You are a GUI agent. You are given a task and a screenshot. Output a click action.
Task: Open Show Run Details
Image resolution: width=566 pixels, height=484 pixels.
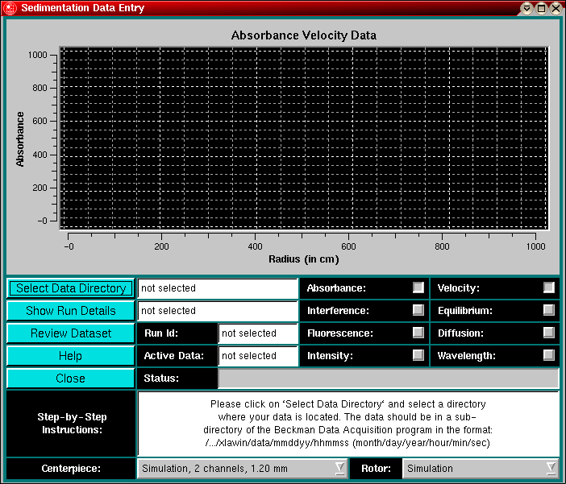pyautogui.click(x=71, y=311)
